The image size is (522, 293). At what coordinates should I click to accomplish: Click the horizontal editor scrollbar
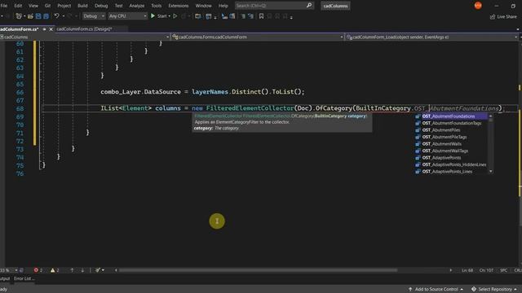(258, 270)
